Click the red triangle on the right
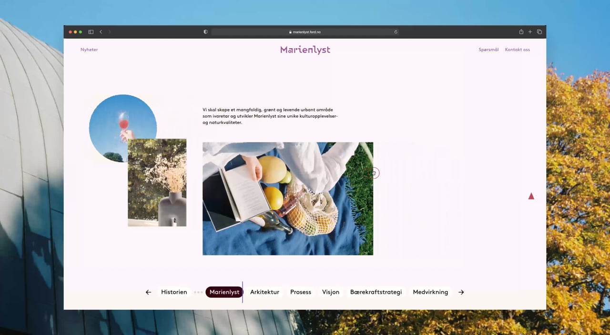610x335 pixels. (531, 196)
